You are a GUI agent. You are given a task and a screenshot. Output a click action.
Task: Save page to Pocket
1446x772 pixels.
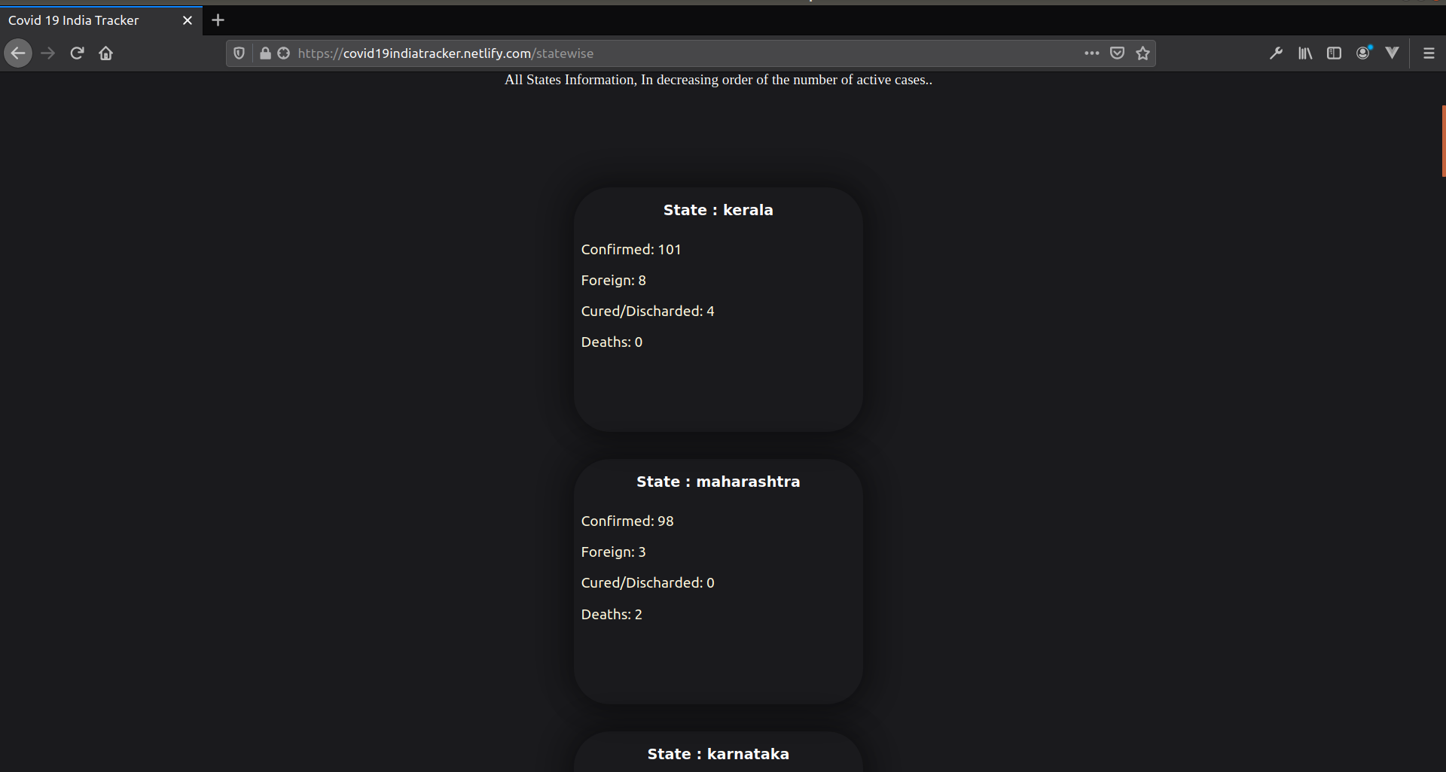click(x=1118, y=53)
